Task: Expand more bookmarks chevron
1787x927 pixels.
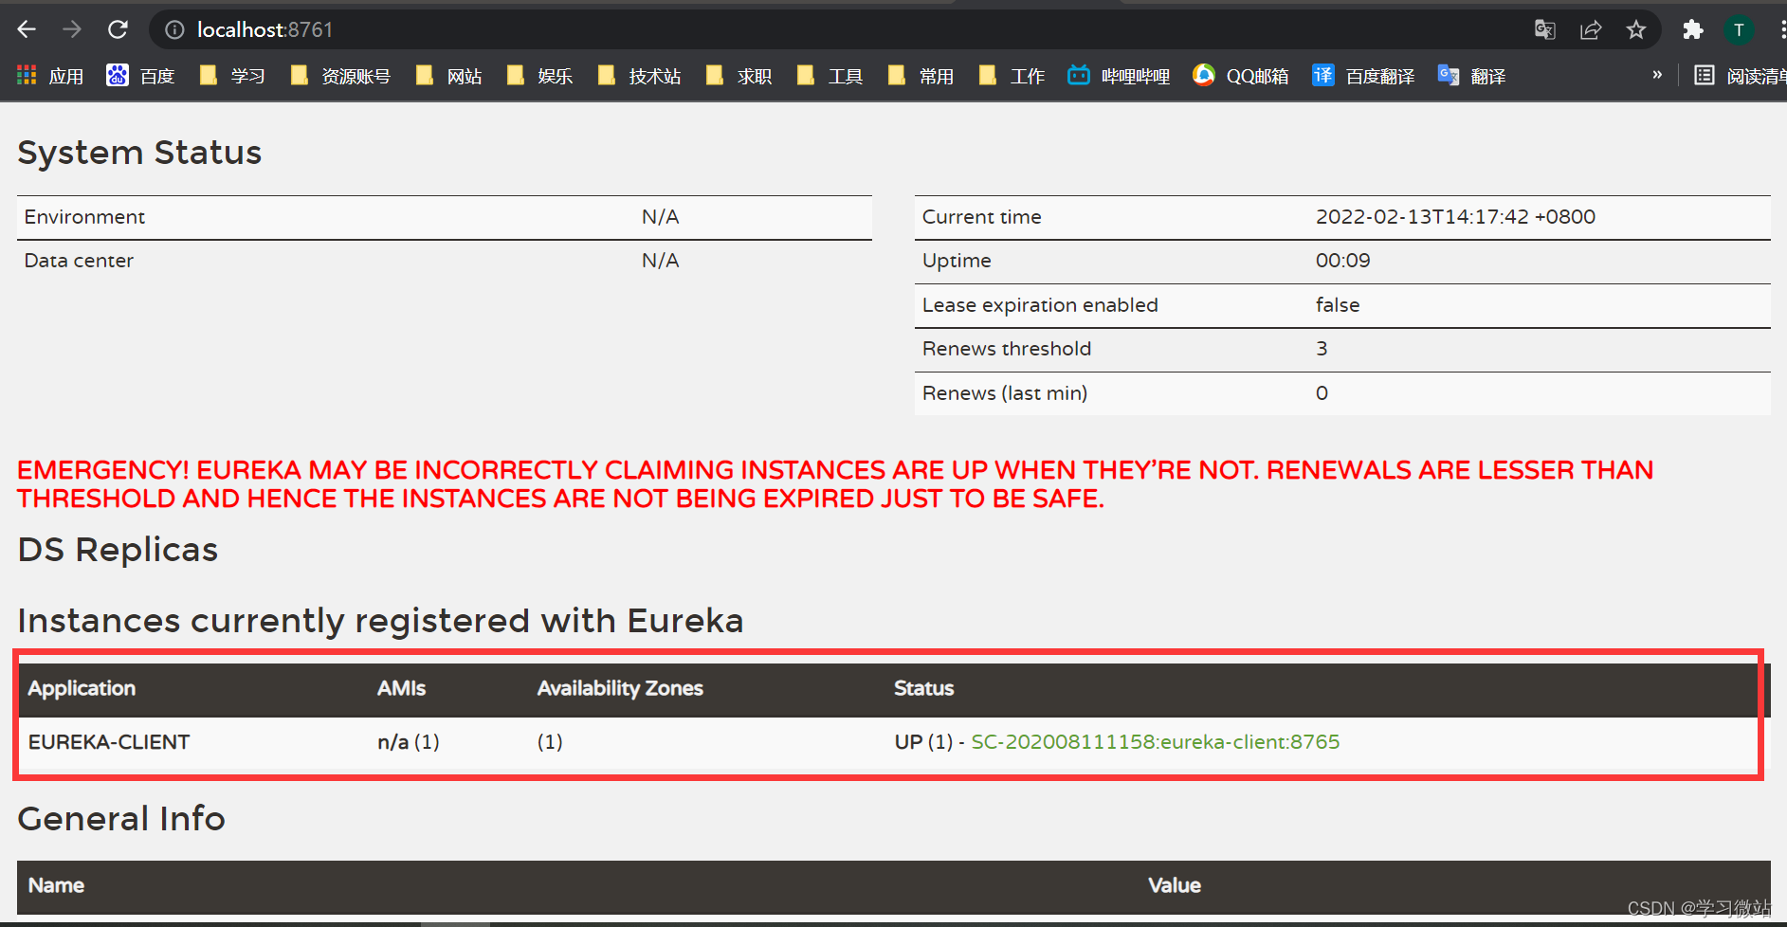Action: pyautogui.click(x=1657, y=75)
